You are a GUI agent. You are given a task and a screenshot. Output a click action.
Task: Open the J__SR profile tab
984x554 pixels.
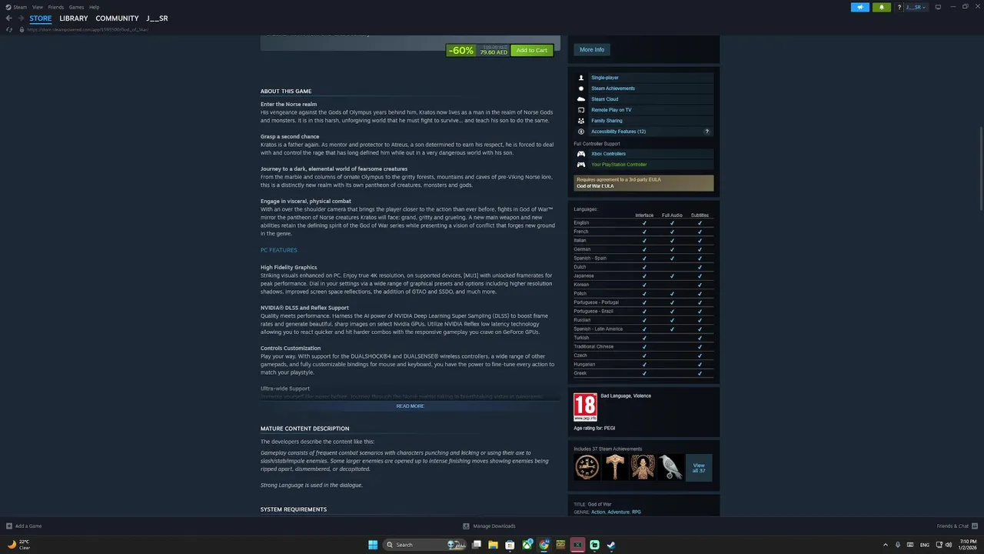click(x=157, y=18)
